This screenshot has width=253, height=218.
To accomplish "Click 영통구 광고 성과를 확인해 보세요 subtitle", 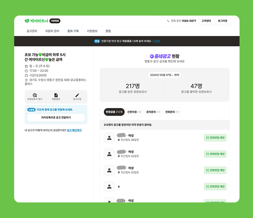I will pyautogui.click(x=164, y=61).
